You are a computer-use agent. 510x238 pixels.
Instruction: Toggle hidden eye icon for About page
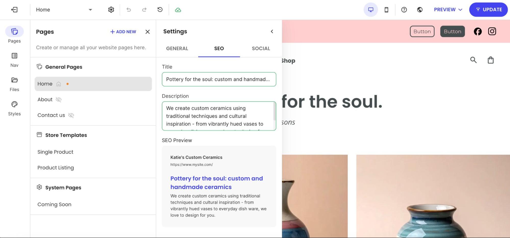point(59,100)
